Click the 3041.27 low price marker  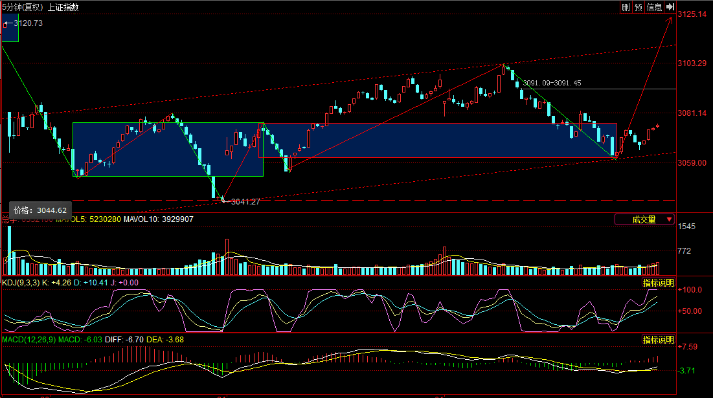click(x=245, y=202)
